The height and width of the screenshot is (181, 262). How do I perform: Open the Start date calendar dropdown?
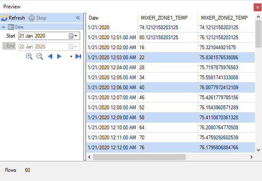click(73, 36)
